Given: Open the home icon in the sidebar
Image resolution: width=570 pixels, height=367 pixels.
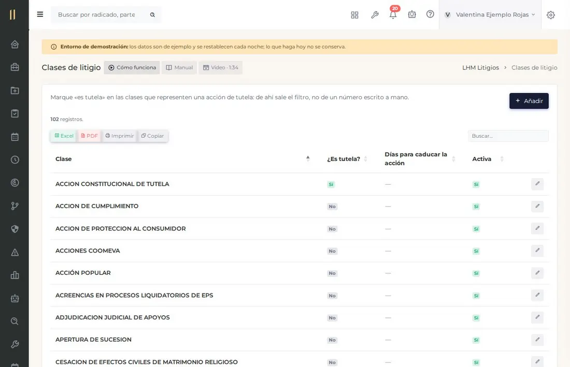Looking at the screenshot, I should click(15, 45).
